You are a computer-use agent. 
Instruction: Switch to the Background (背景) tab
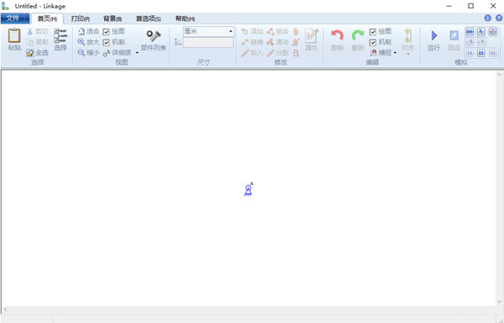click(113, 18)
